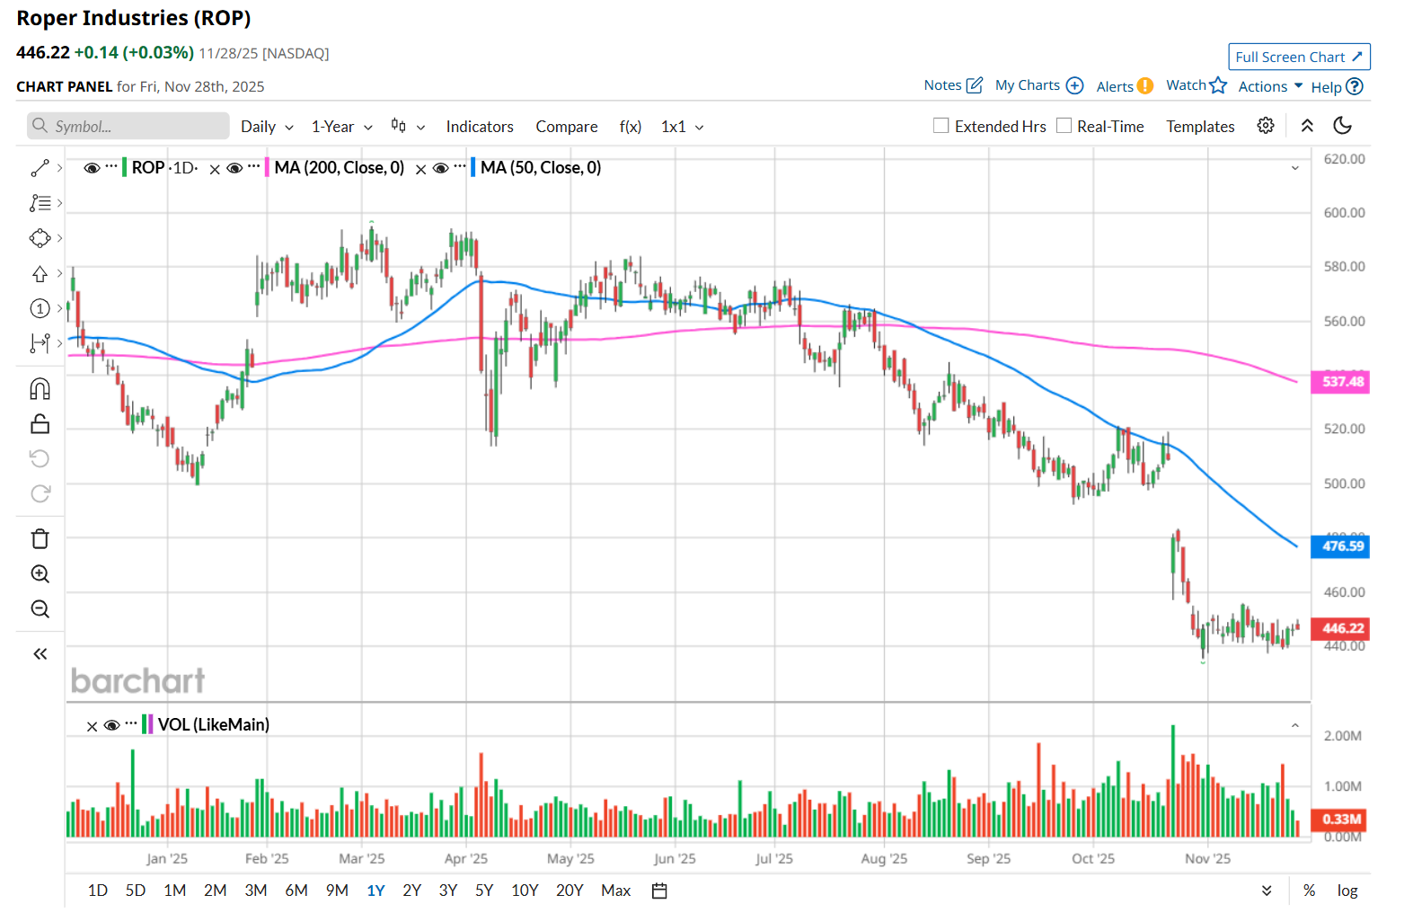Open Full Screen Chart
The image size is (1413, 913).
pyautogui.click(x=1299, y=57)
